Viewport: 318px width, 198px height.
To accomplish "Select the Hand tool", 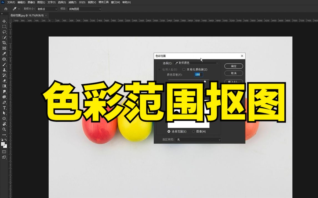I will (x=4, y=124).
